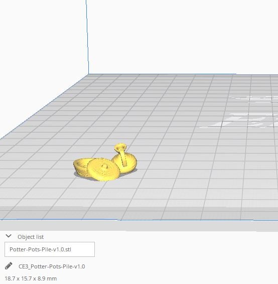
Task: Click the small knob on the lid center
Action: [x=104, y=166]
